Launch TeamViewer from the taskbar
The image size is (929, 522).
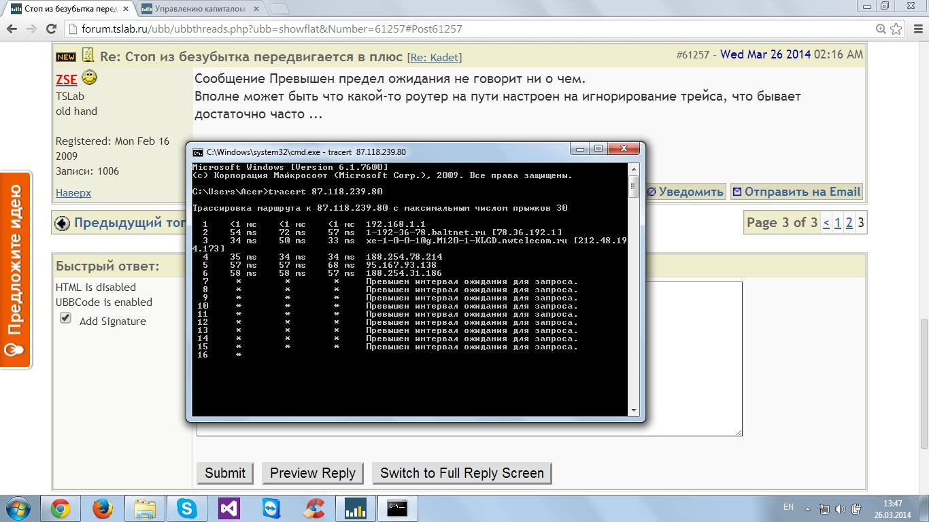[x=271, y=508]
